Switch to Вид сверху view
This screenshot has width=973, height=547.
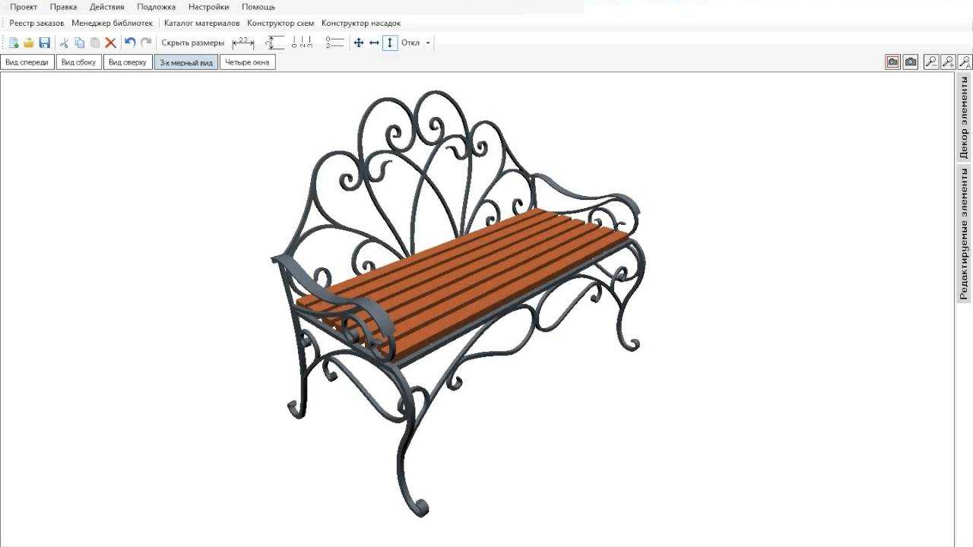point(128,62)
